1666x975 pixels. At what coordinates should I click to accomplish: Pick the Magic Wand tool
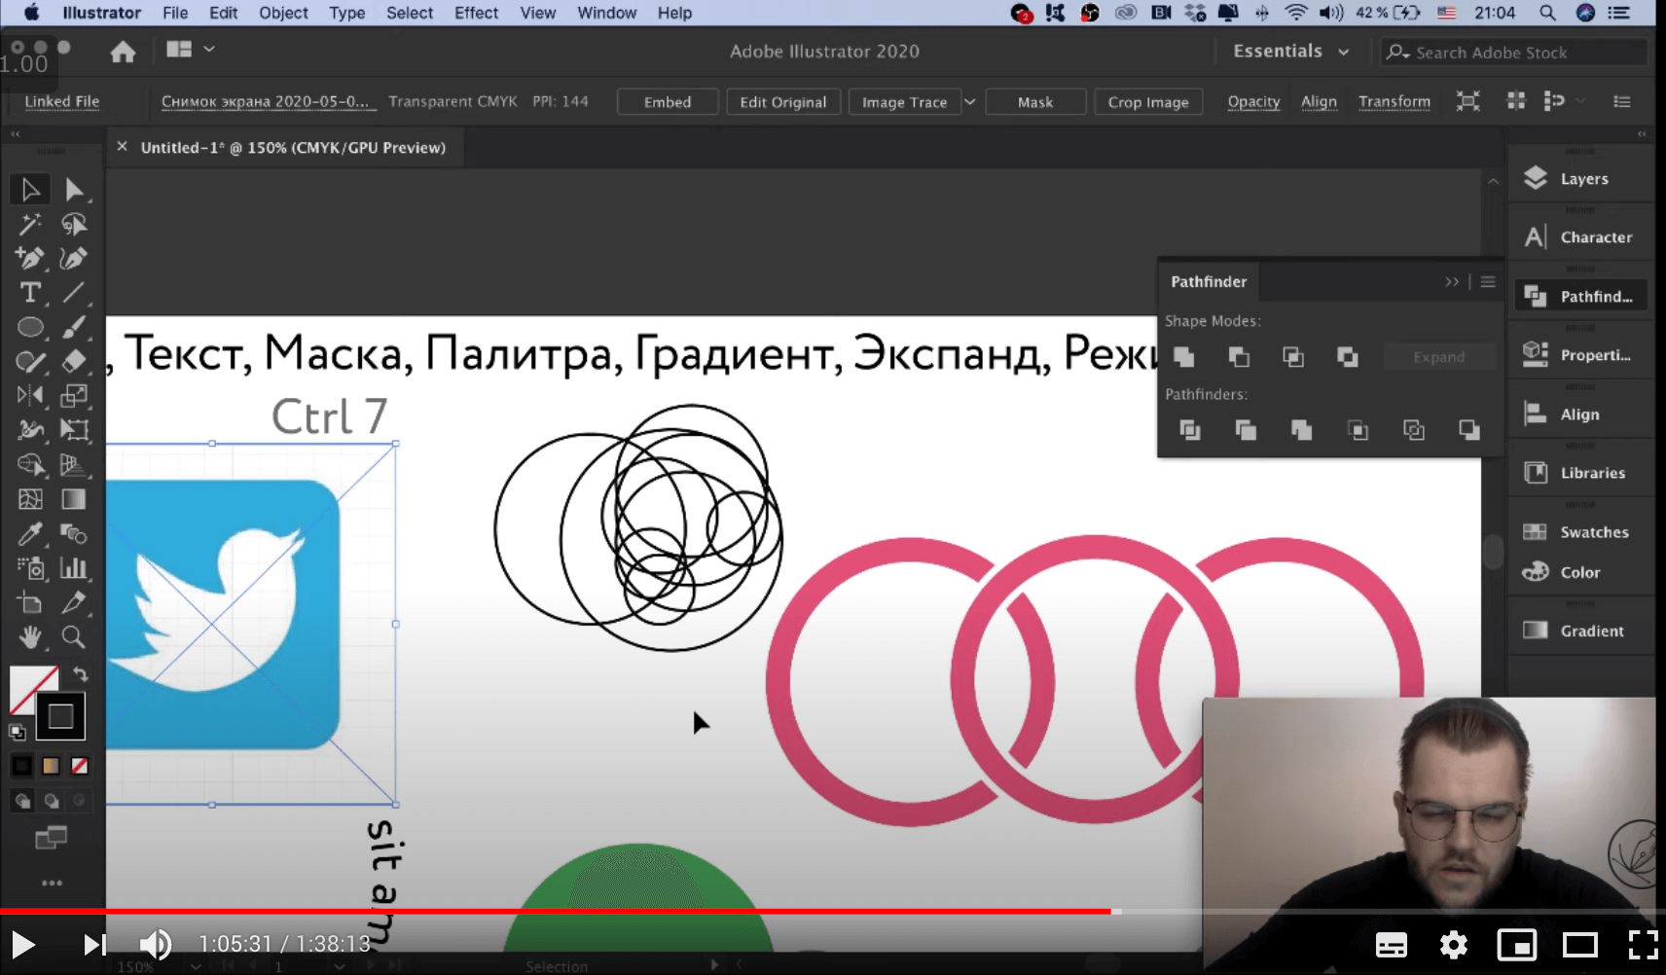(x=30, y=225)
